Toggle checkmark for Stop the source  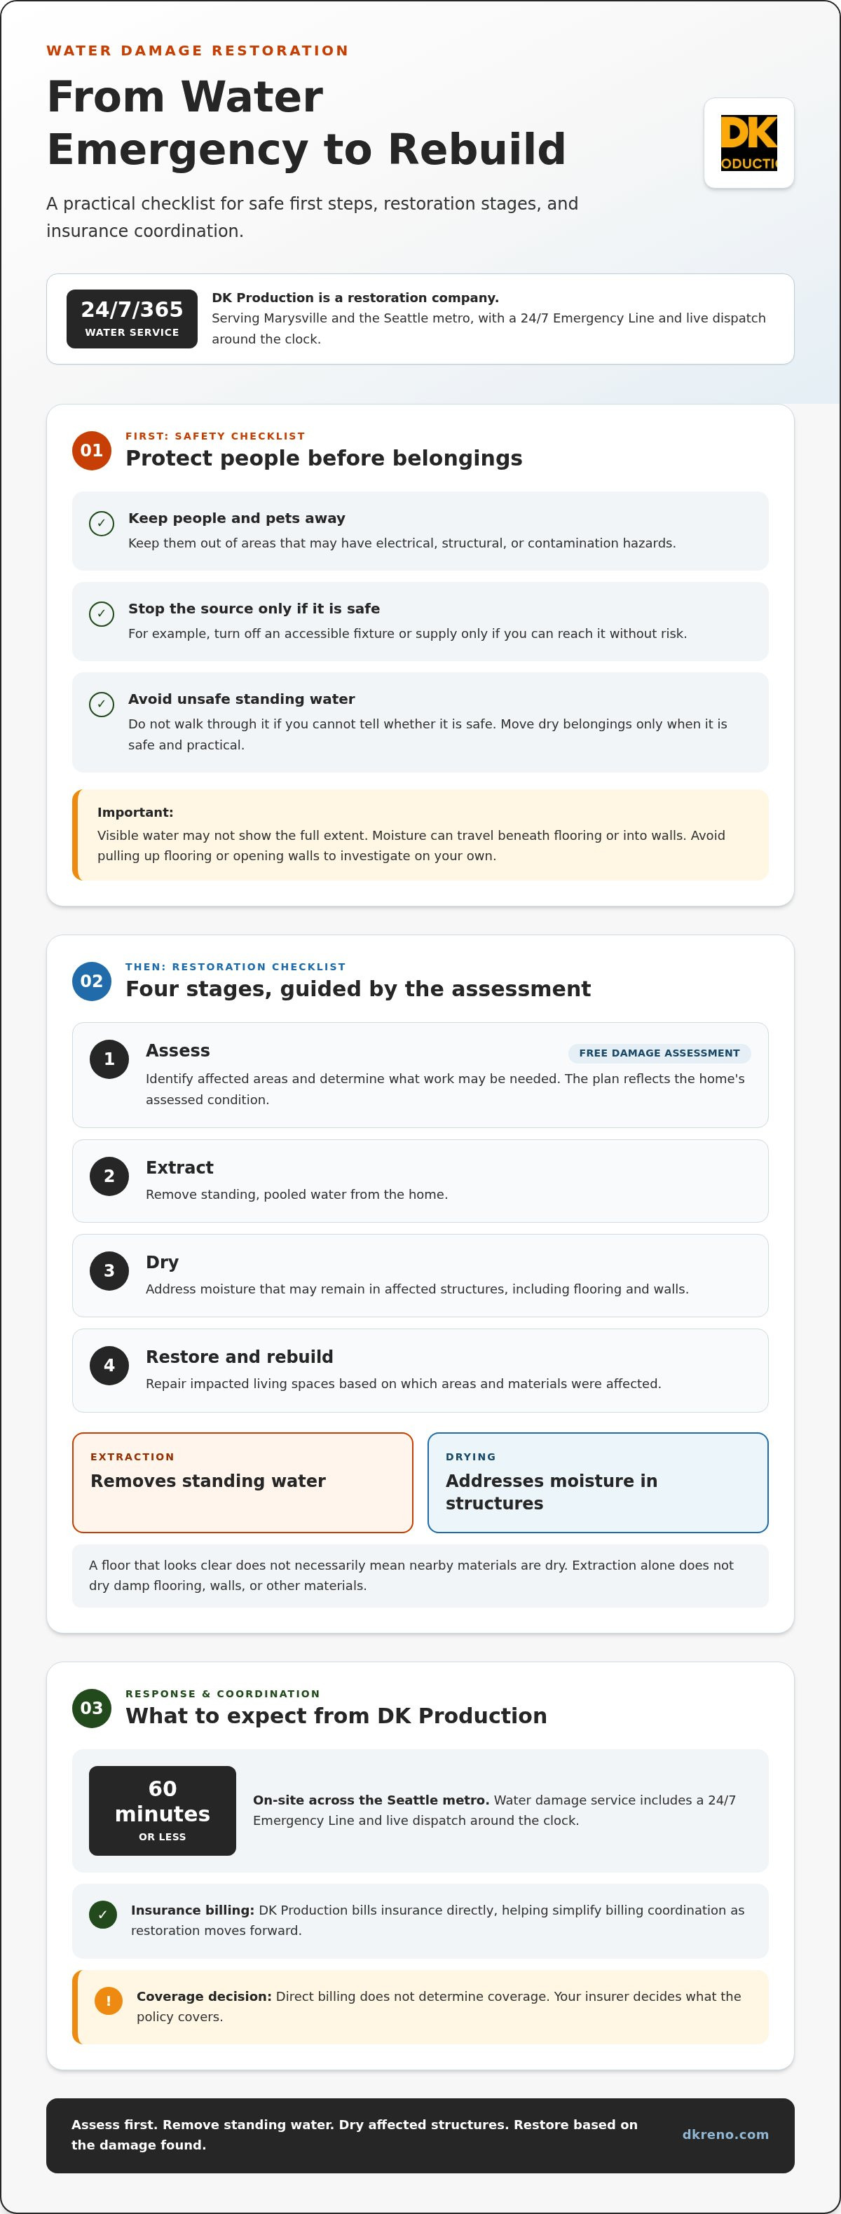point(102,613)
